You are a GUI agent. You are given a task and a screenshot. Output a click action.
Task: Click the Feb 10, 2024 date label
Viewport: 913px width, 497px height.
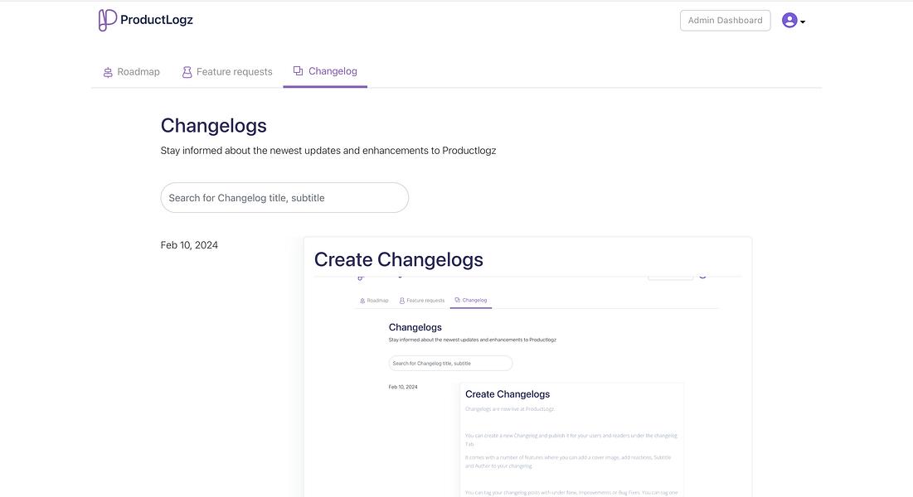coord(189,245)
